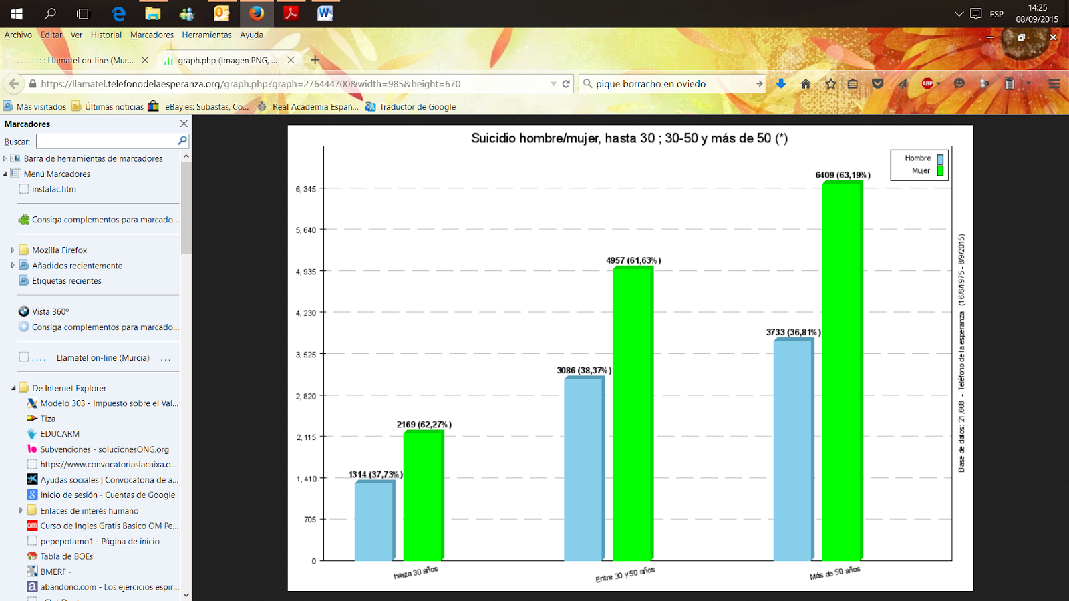Screen dimensions: 1069x601
Task: Open File Explorer from the taskbar
Action: click(x=153, y=13)
